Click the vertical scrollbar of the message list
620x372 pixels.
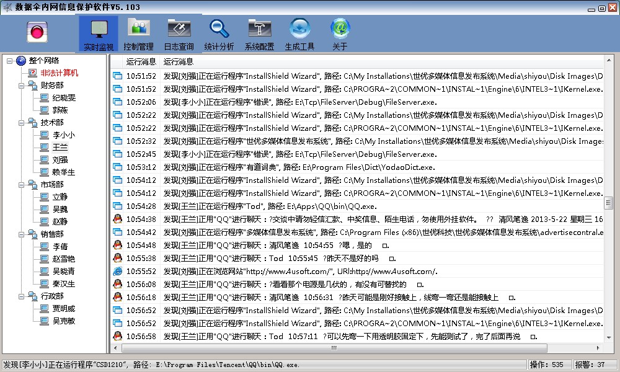[x=609, y=203]
